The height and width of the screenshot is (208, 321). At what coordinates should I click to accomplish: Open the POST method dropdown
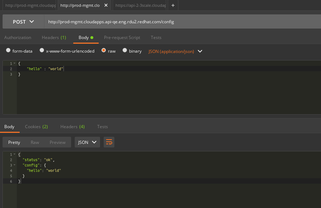tap(24, 22)
